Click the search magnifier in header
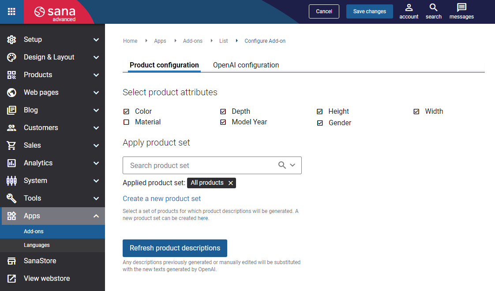495x291 pixels. tap(433, 7)
